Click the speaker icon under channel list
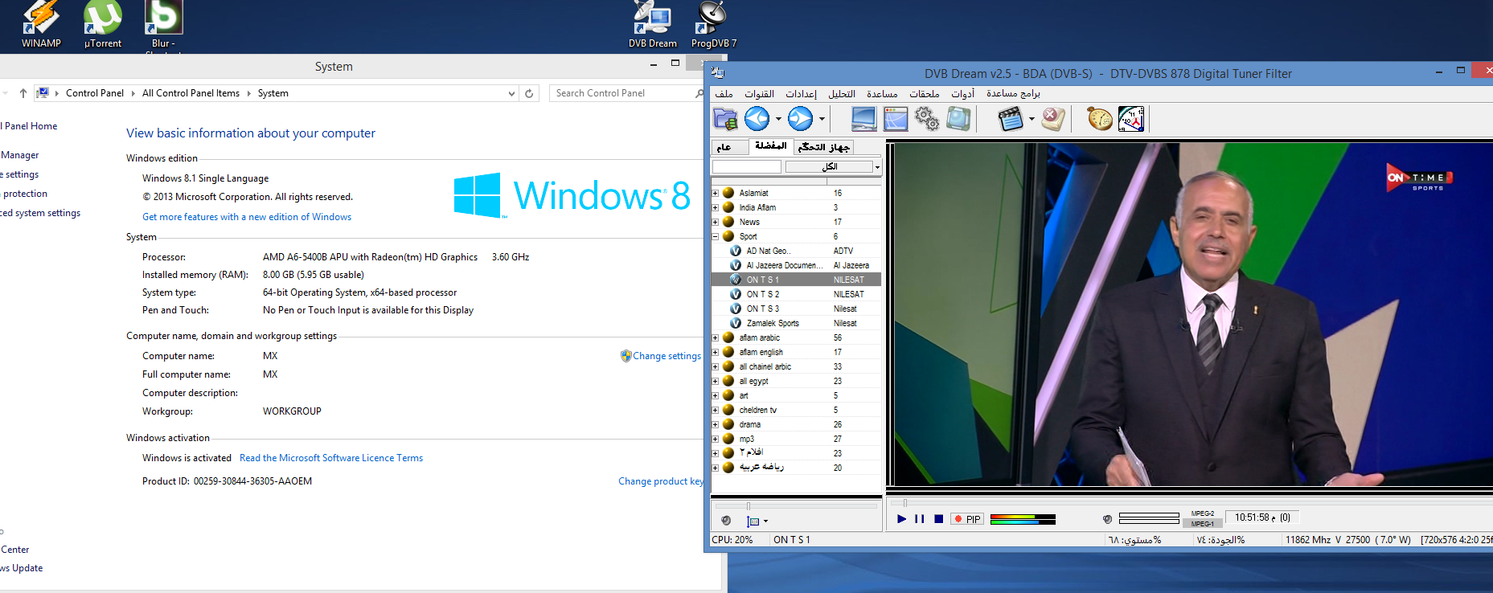Image resolution: width=1493 pixels, height=593 pixels. pyautogui.click(x=726, y=521)
